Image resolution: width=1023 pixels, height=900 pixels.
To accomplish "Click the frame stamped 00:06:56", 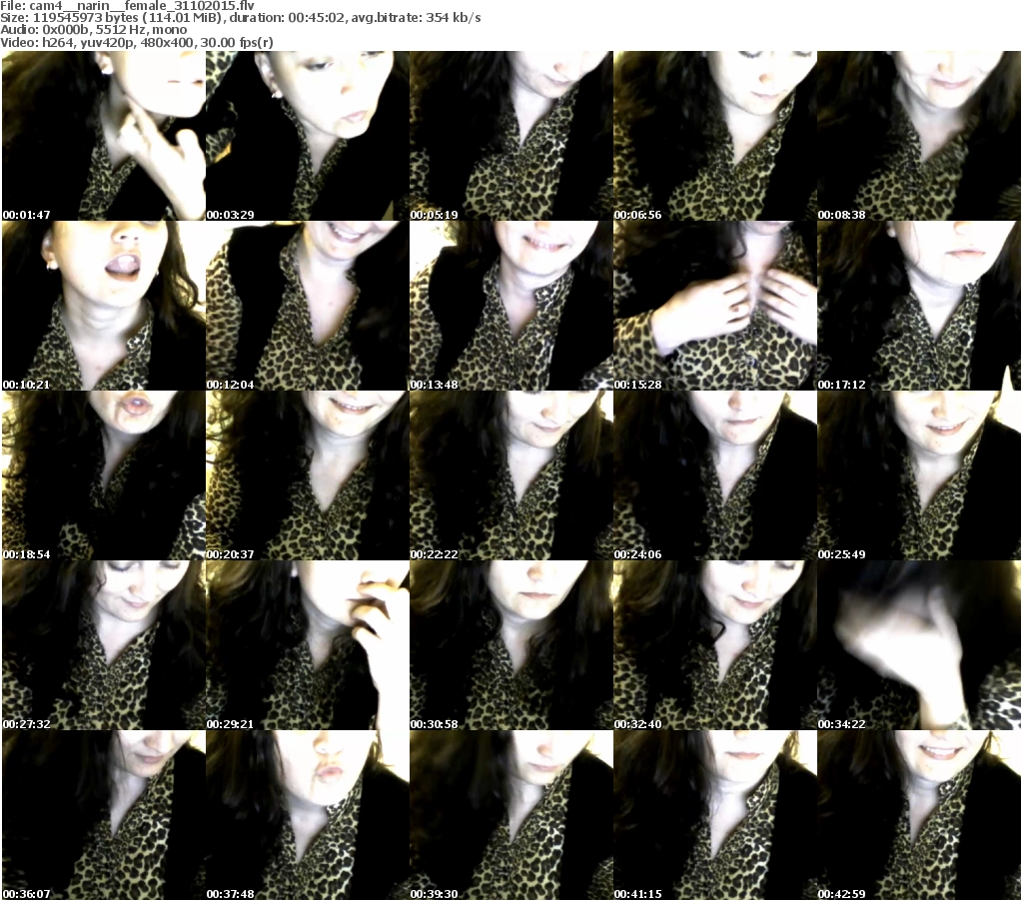I will pyautogui.click(x=715, y=136).
